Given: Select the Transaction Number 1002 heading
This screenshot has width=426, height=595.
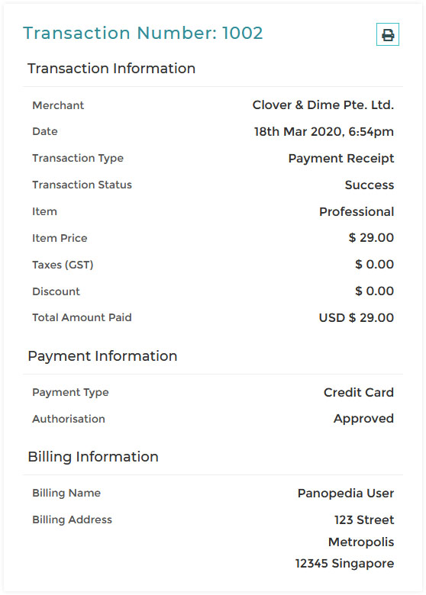Looking at the screenshot, I should point(143,33).
